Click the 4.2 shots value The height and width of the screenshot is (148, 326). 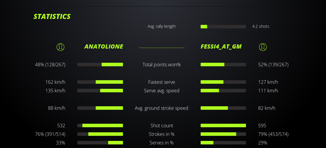[x=261, y=26]
